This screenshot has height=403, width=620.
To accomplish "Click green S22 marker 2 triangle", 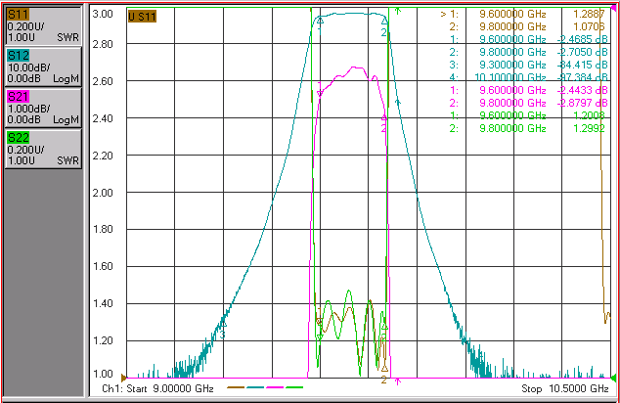I will [x=384, y=327].
